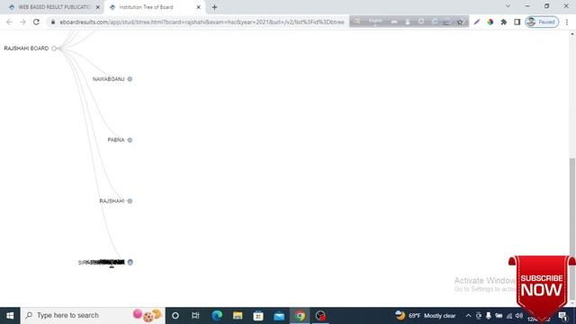
Task: Open the Extensions puzzle menu
Action: pyautogui.click(x=504, y=22)
